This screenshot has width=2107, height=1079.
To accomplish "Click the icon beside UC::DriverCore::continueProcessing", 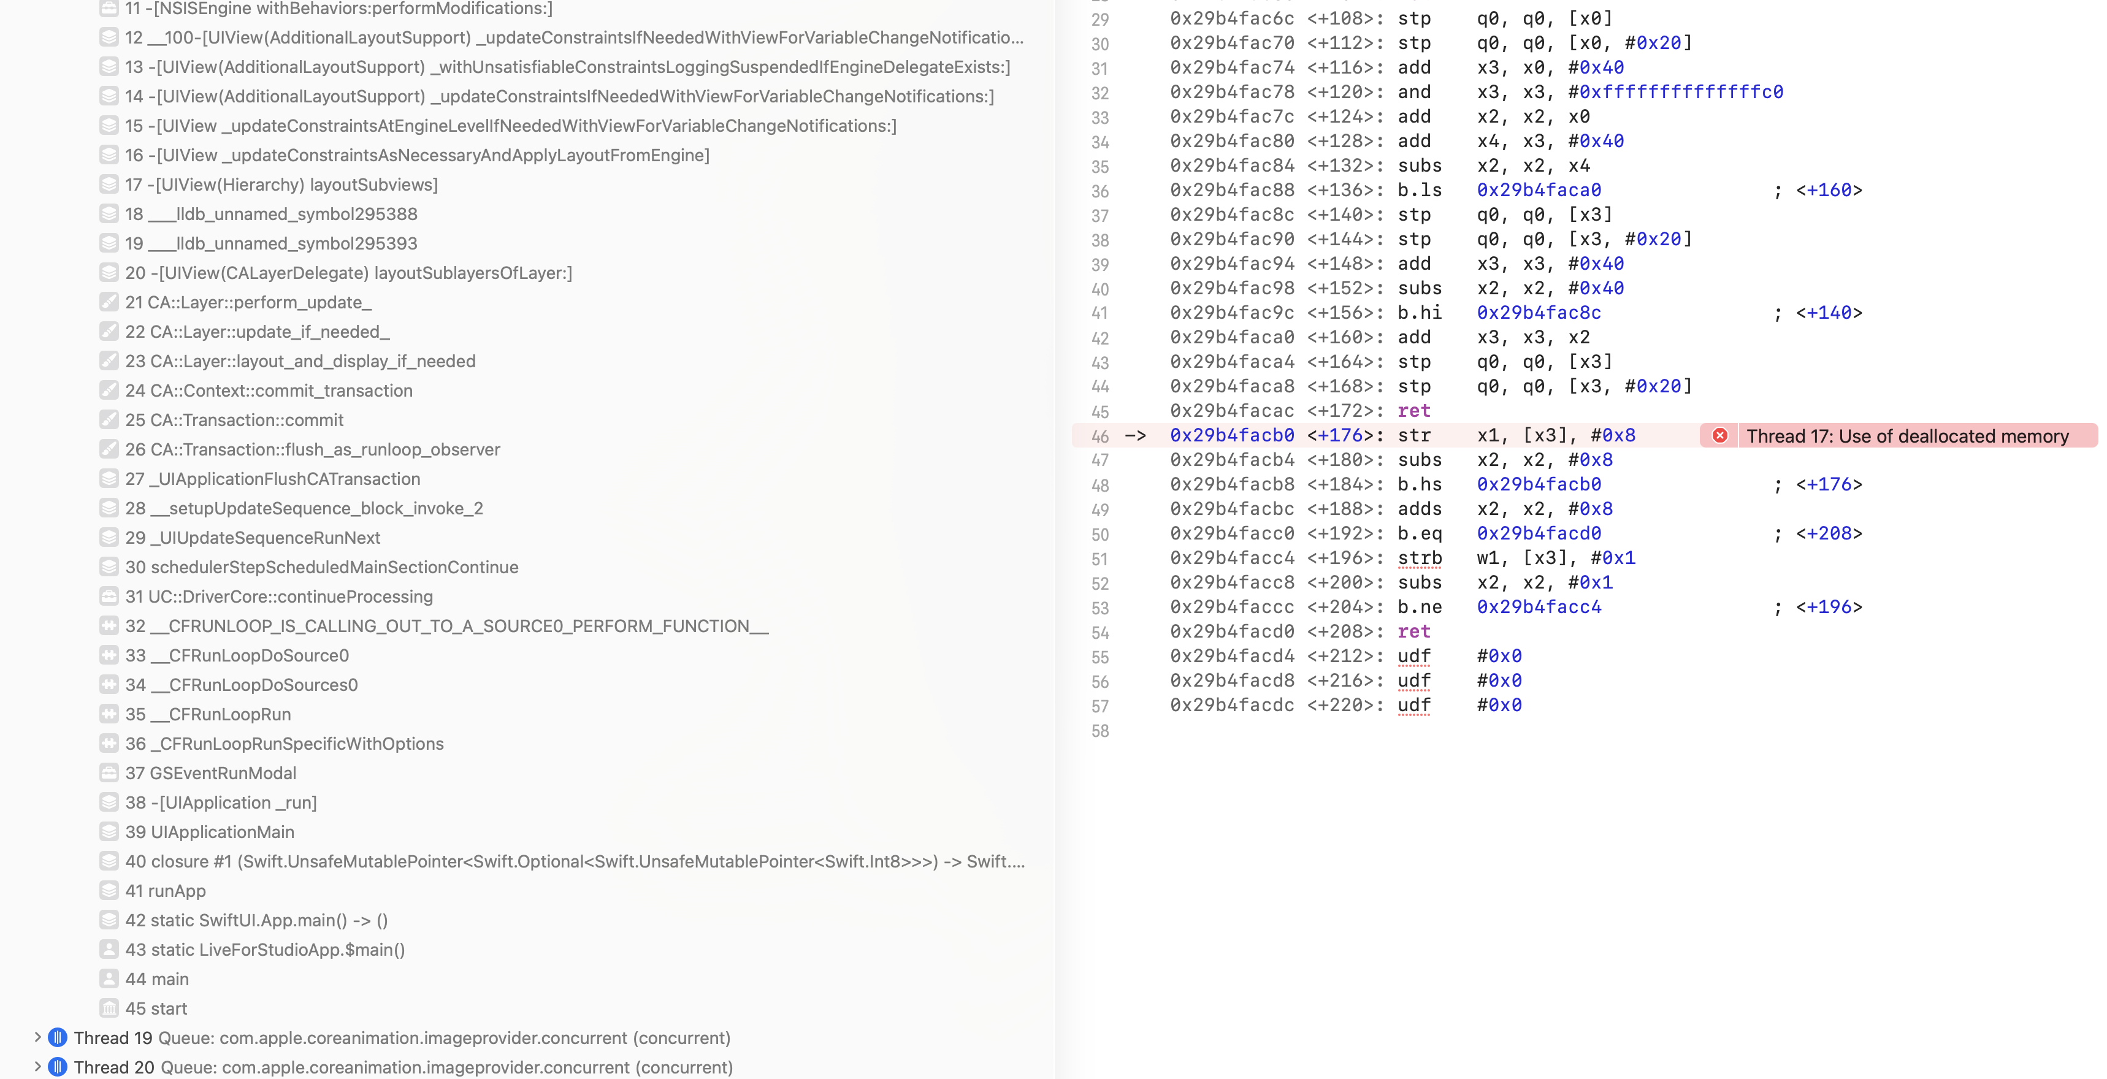I will [x=109, y=597].
